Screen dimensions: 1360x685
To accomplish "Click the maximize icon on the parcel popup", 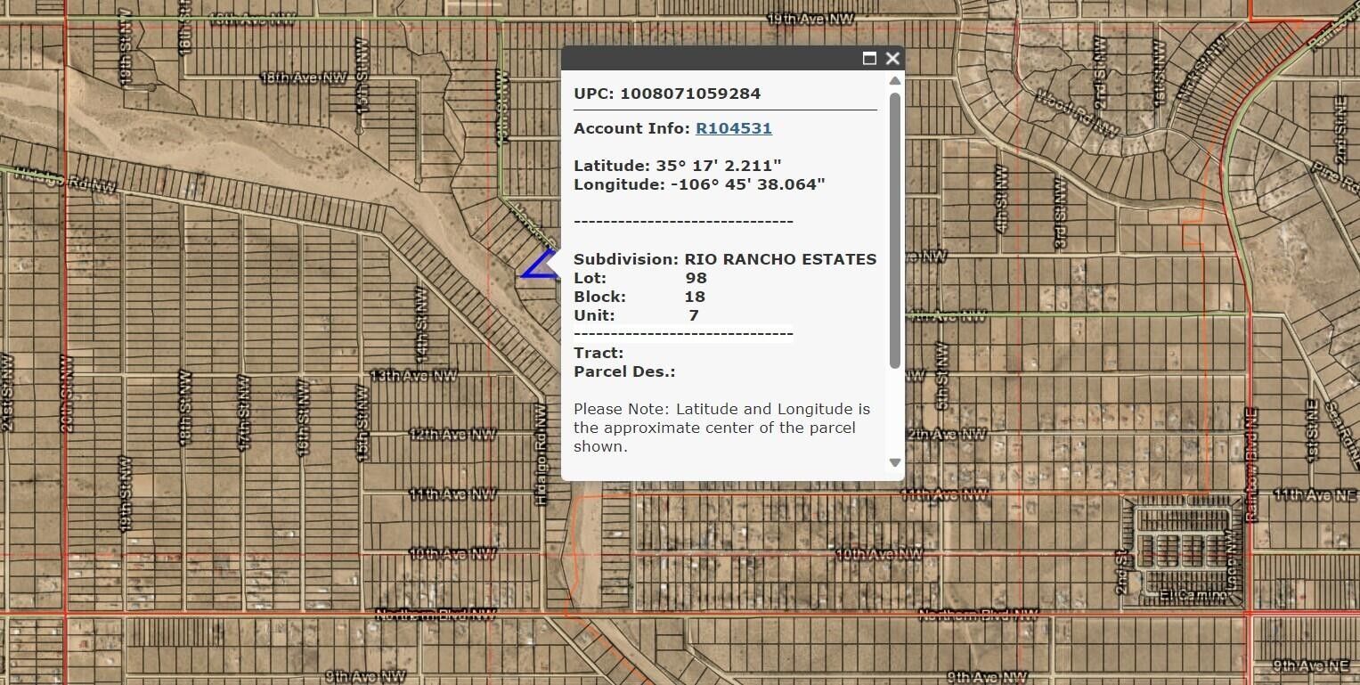I will tap(870, 58).
